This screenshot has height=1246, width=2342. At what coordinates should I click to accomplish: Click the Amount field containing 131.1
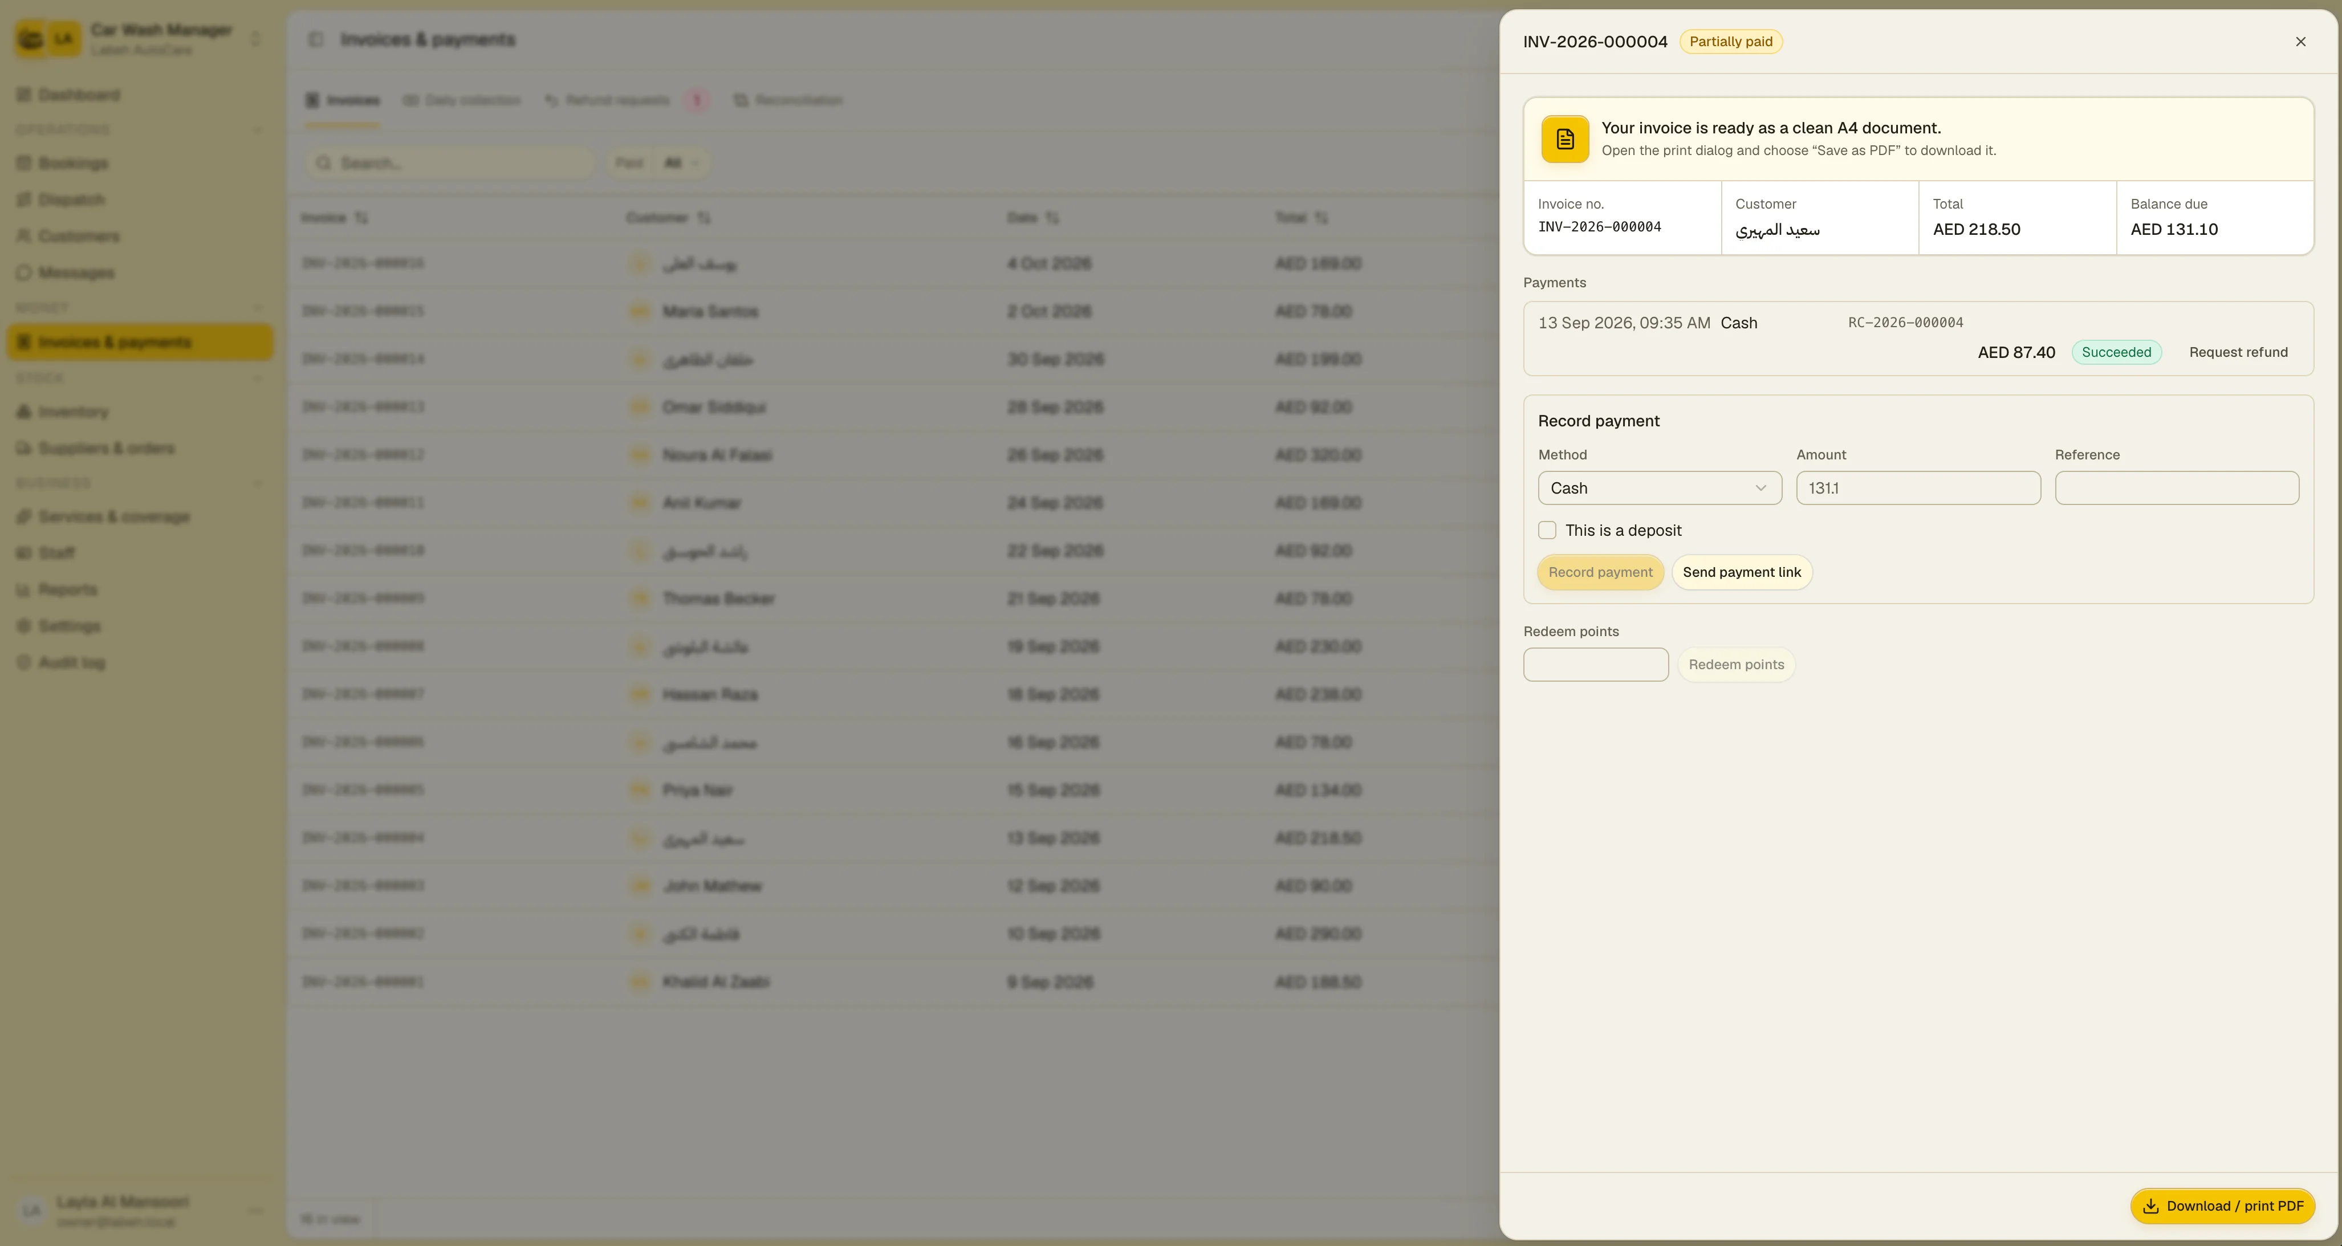[1918, 488]
